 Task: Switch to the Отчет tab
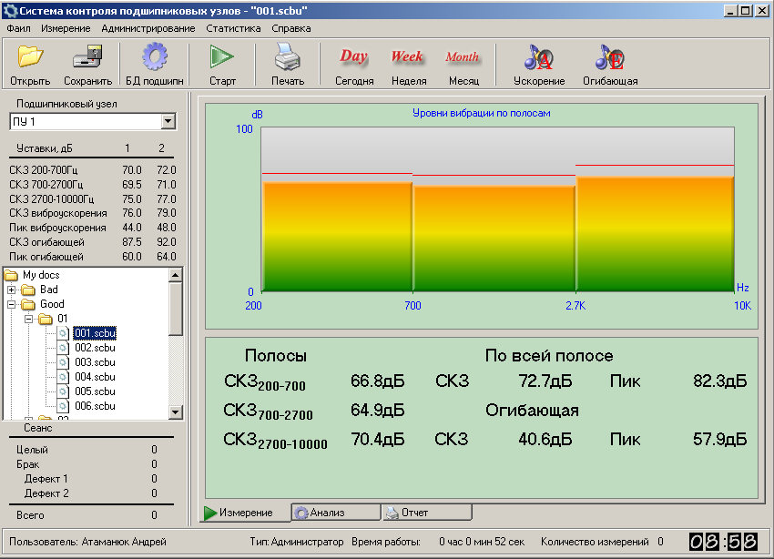point(414,513)
